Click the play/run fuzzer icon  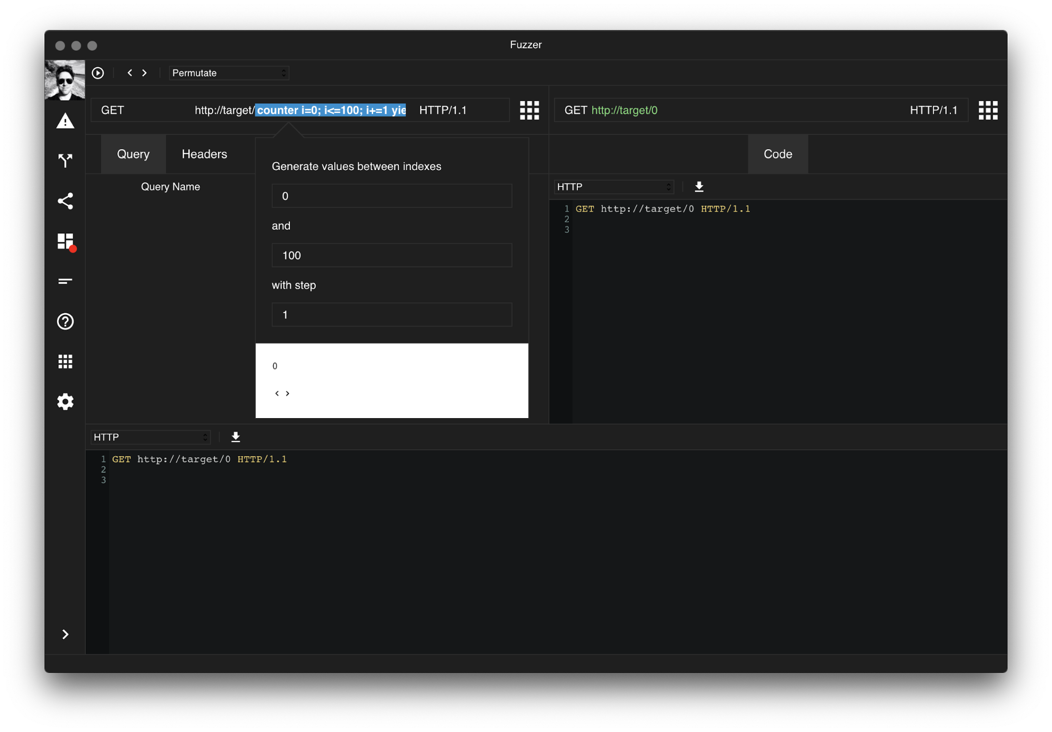coord(98,73)
